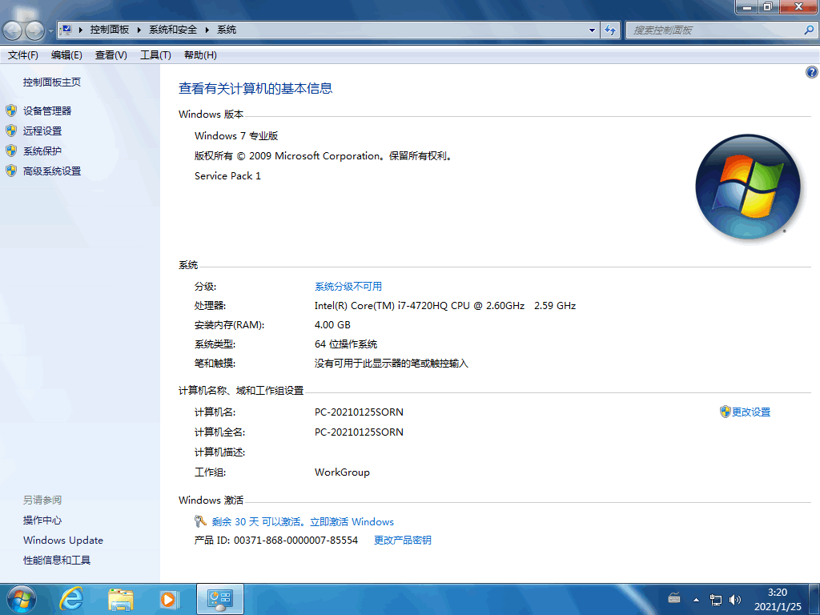Click the 系统 breadcrumb
Viewport: 820px width, 615px height.
[227, 30]
